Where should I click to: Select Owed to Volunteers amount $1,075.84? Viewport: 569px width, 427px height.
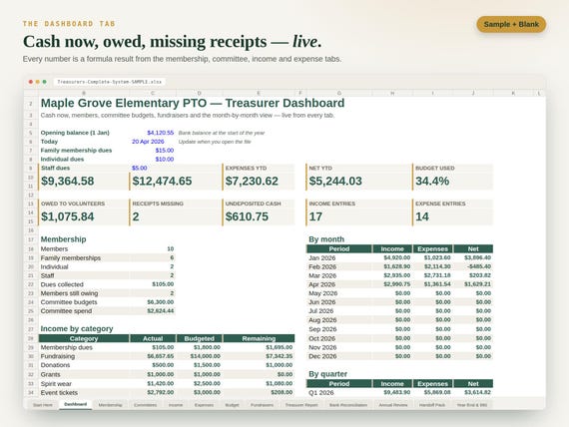pyautogui.click(x=68, y=216)
